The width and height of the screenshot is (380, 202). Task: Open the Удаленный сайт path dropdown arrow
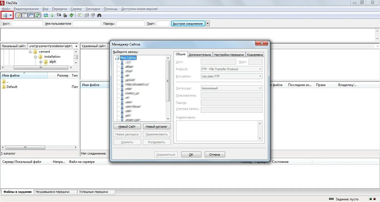[377, 46]
